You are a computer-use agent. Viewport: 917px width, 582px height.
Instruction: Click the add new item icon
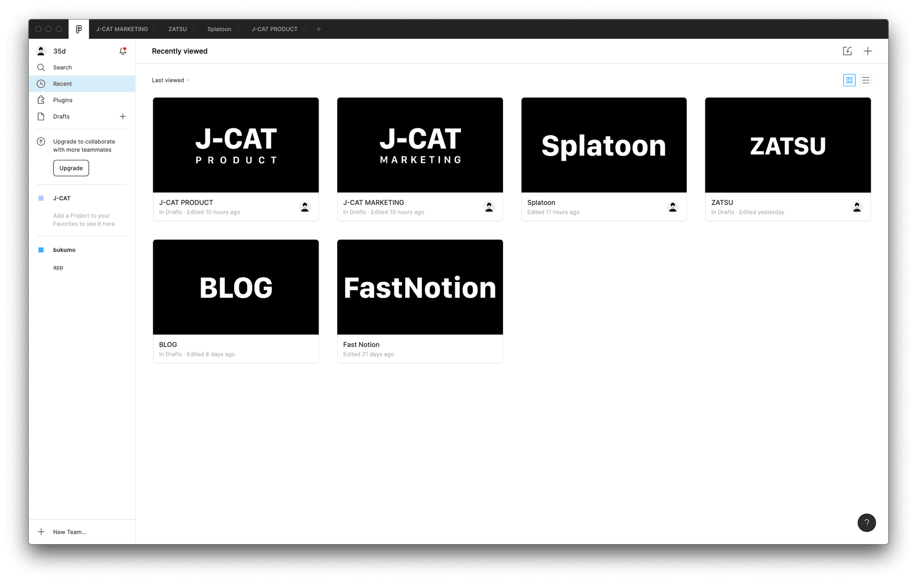(868, 50)
